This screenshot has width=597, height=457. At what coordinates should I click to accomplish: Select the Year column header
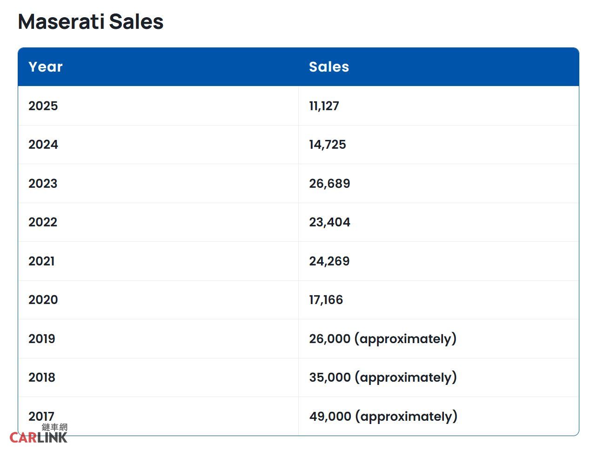(46, 67)
